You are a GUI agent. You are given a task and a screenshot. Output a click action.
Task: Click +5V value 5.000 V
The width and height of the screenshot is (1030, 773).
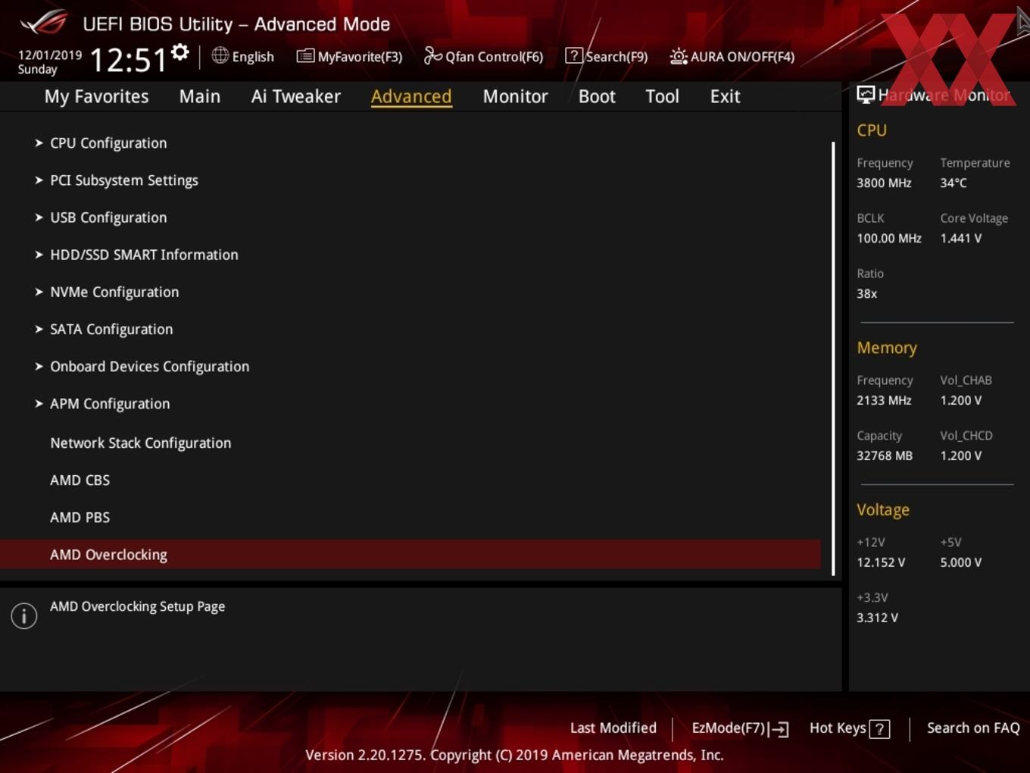click(x=960, y=562)
